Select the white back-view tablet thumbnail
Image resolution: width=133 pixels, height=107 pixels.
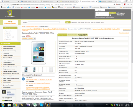coord(51,69)
